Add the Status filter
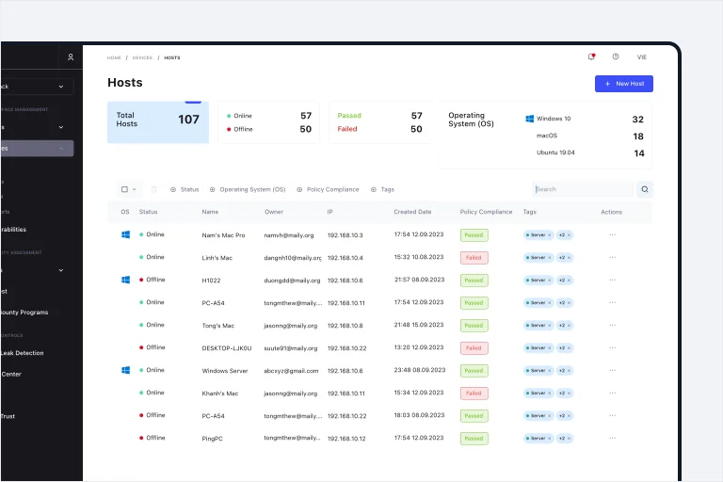 tap(185, 189)
